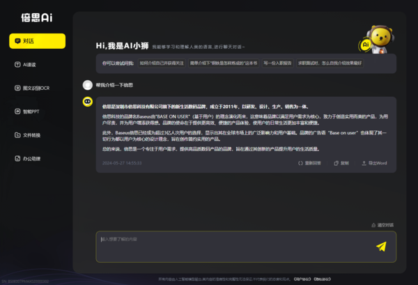
Task: Focus the message input box
Action: click(x=246, y=247)
